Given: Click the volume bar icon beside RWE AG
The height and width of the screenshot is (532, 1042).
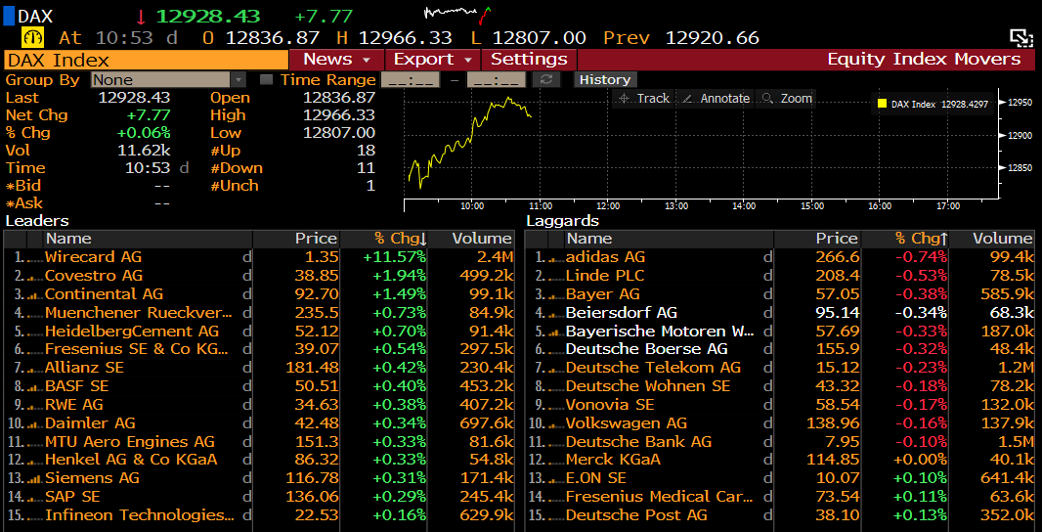Looking at the screenshot, I should click(x=35, y=406).
